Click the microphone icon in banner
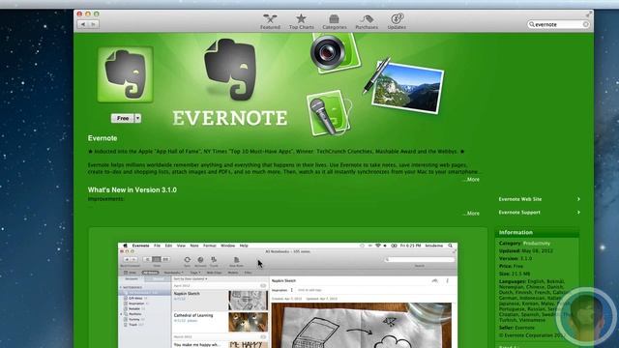The height and width of the screenshot is (348, 619). click(329, 114)
